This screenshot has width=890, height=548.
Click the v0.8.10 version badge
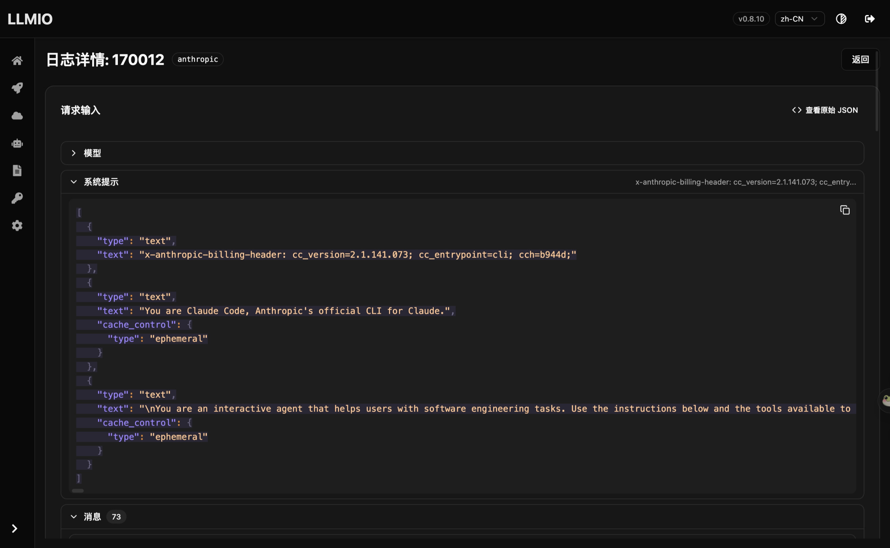(x=751, y=19)
